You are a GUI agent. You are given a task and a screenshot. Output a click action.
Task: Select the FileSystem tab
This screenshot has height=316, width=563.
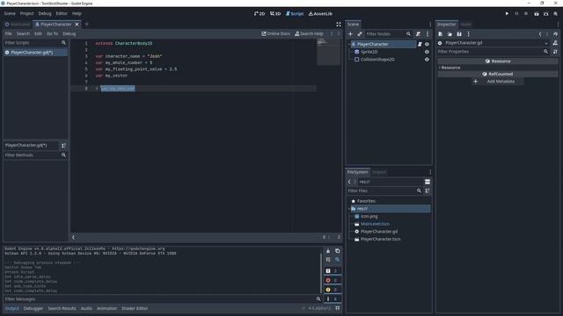coord(358,172)
